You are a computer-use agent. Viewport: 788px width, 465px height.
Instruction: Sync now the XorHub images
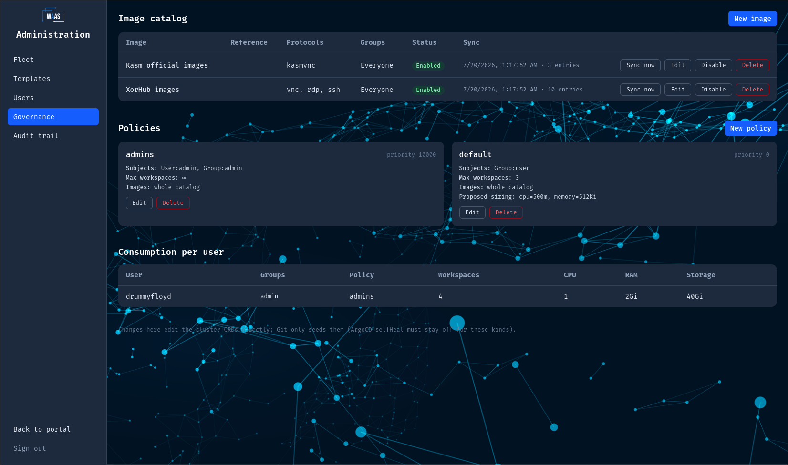tap(640, 90)
